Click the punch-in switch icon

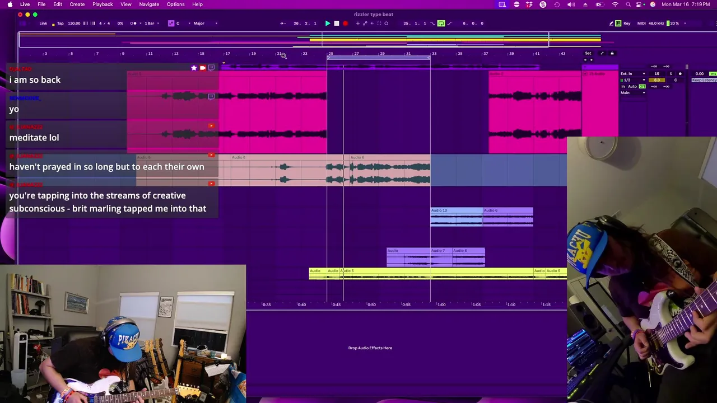click(x=432, y=23)
